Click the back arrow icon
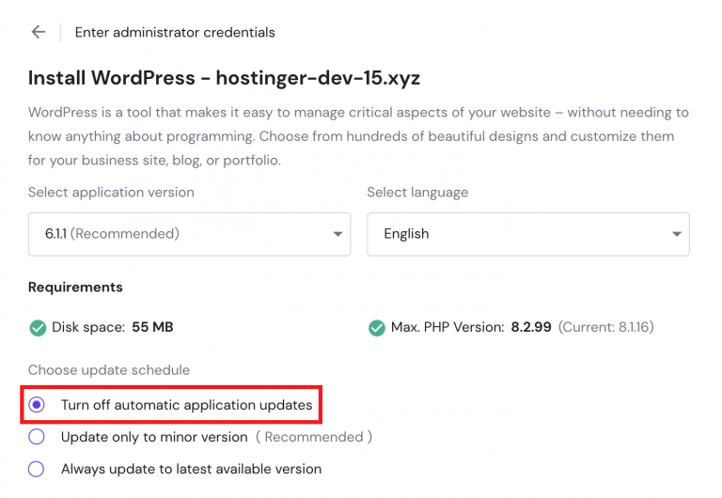Image resolution: width=722 pixels, height=498 pixels. click(x=38, y=32)
